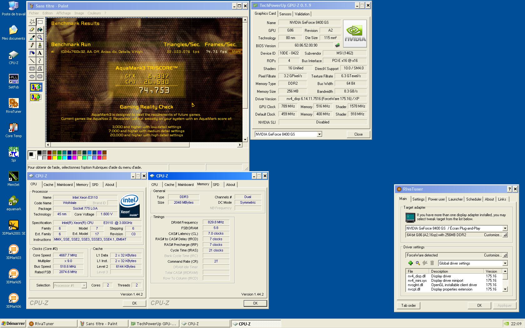Click the magnifier icon in RivaTuner driver settings
The image size is (525, 328).
tap(418, 263)
